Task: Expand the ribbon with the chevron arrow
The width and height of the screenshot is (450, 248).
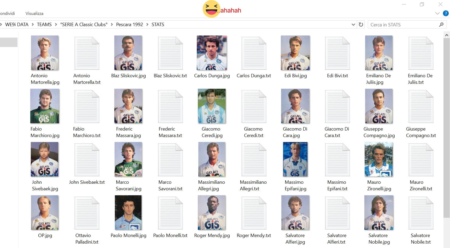Action: click(437, 13)
